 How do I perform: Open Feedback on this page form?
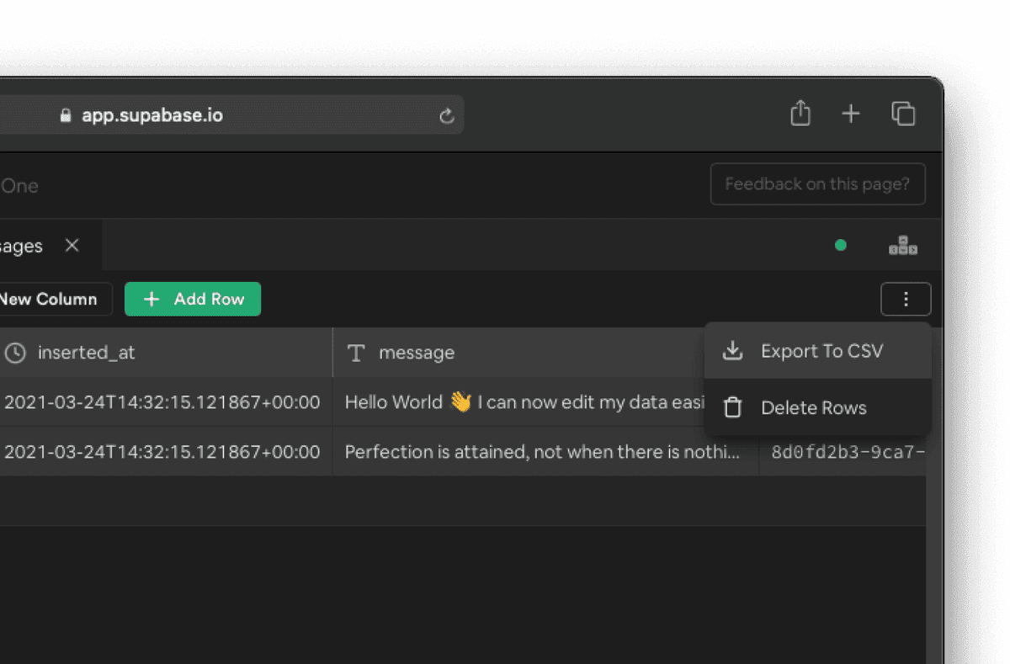click(817, 183)
